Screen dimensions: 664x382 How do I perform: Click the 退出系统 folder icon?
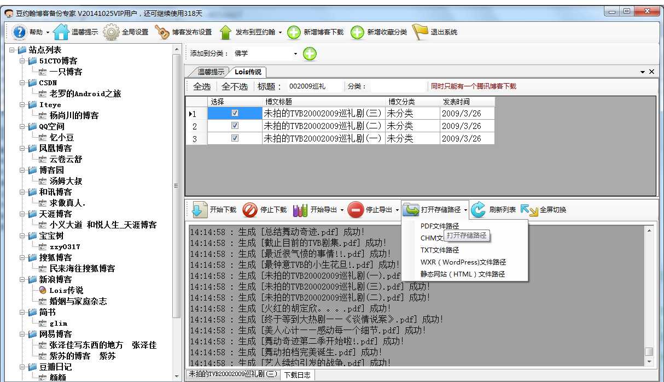(421, 31)
